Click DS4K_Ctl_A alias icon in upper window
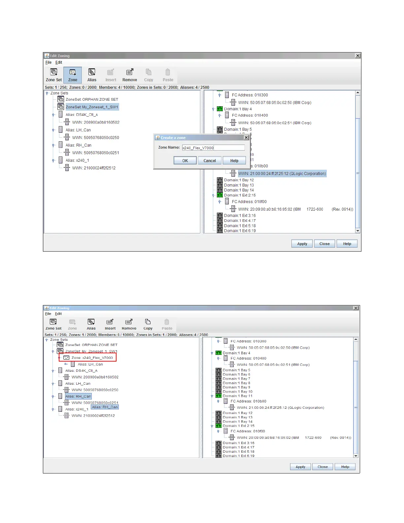 click(x=61, y=114)
